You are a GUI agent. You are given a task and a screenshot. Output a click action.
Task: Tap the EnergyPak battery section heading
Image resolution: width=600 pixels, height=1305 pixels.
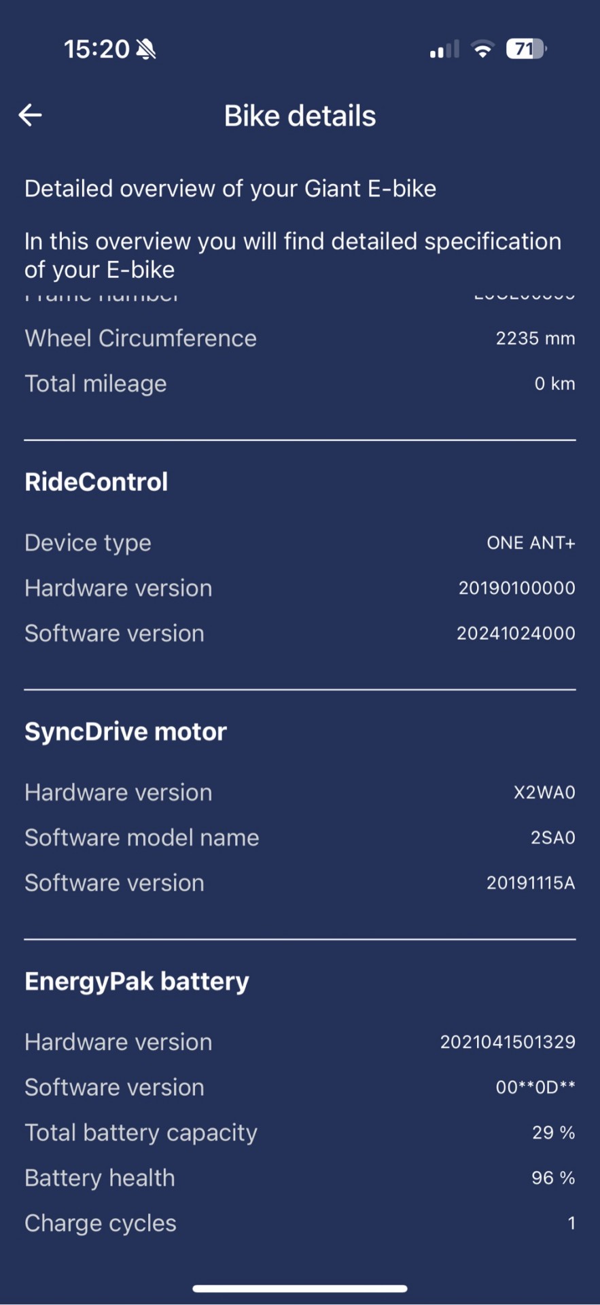pyautogui.click(x=137, y=981)
